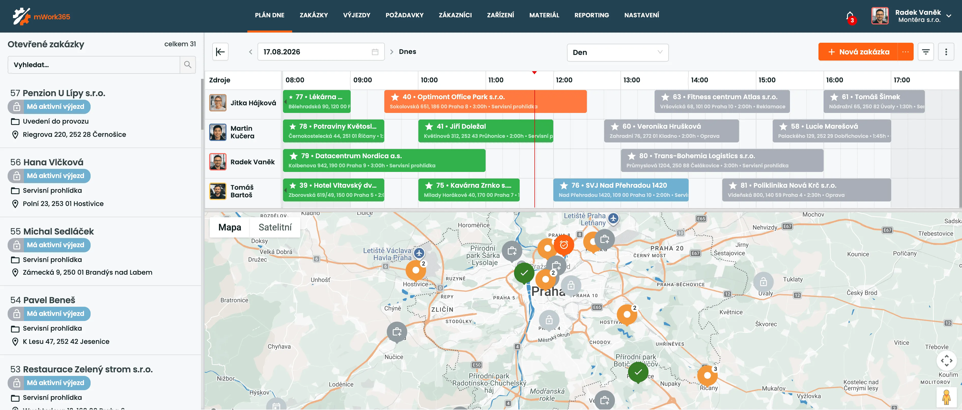
Task: Open the Nová zakázka more options dropdown
Action: point(905,52)
